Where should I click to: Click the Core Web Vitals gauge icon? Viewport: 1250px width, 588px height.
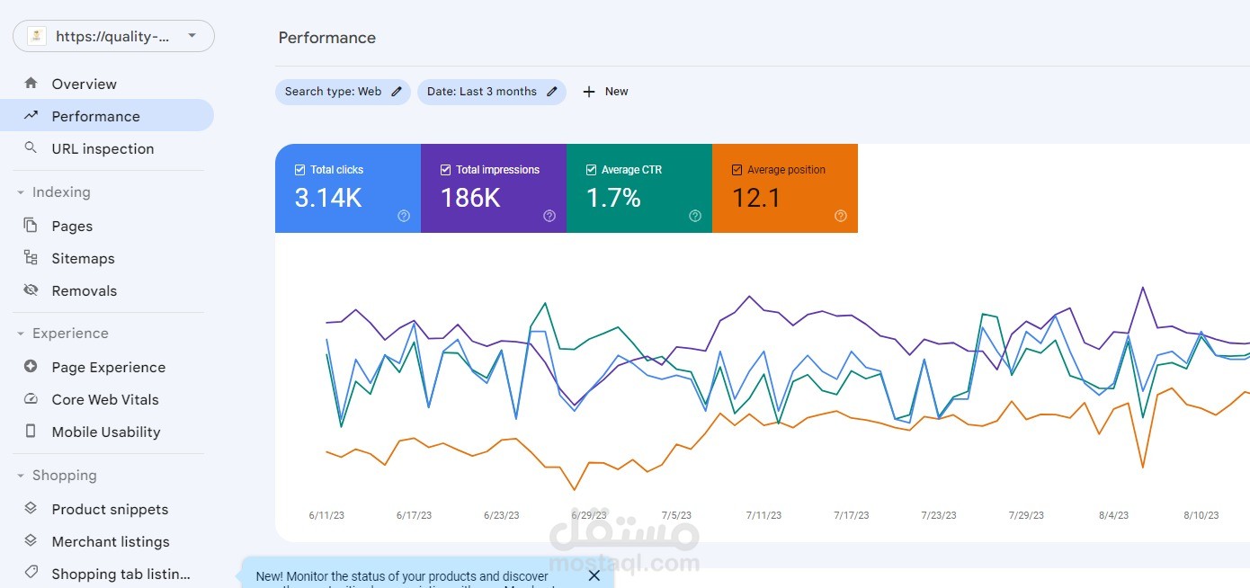31,399
